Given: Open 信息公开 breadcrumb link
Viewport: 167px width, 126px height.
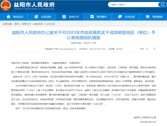Looking at the screenshot, I should (x=26, y=24).
